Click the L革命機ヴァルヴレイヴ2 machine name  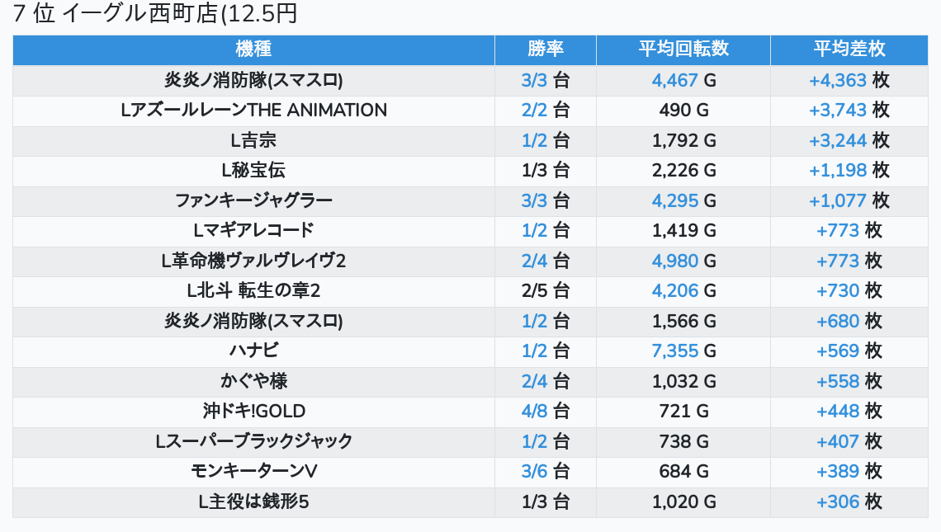[253, 261]
